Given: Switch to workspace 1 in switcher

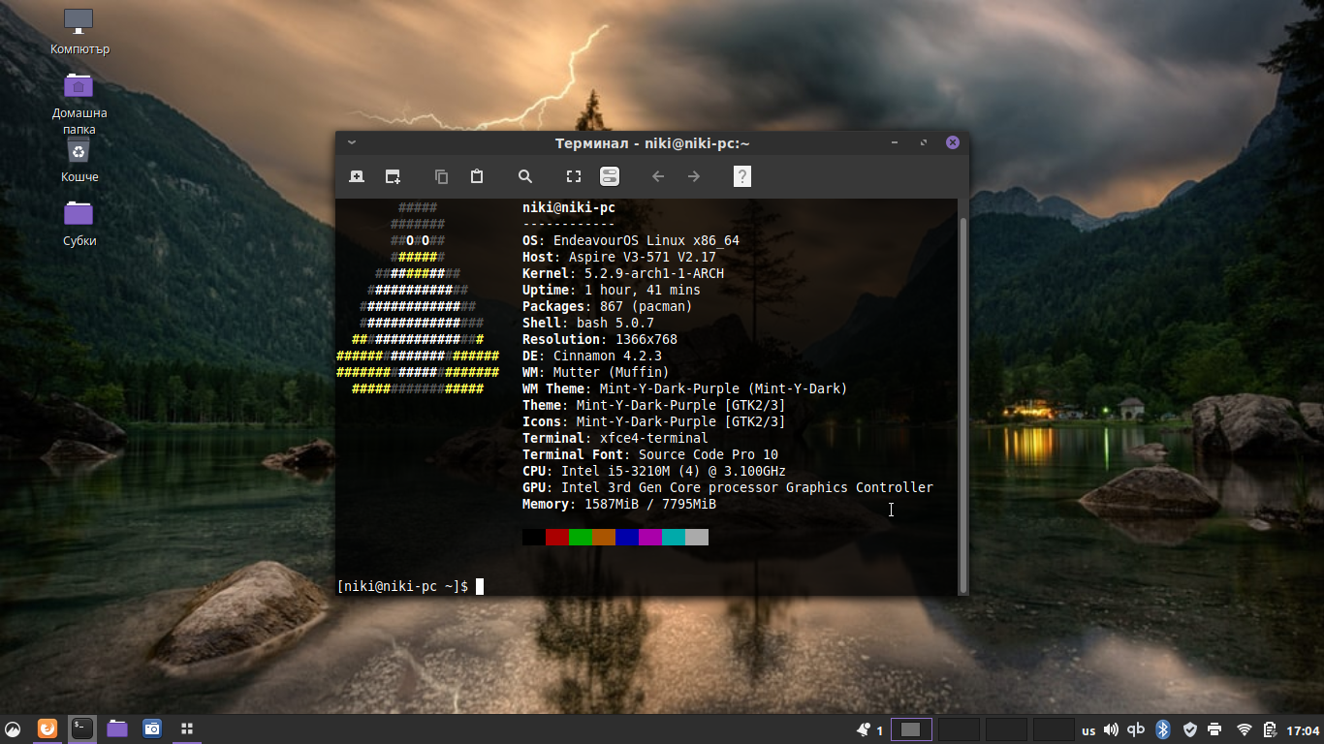Looking at the screenshot, I should (x=911, y=729).
